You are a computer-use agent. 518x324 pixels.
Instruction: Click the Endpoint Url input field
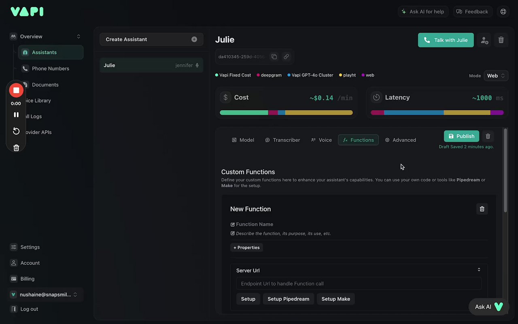coord(359,283)
